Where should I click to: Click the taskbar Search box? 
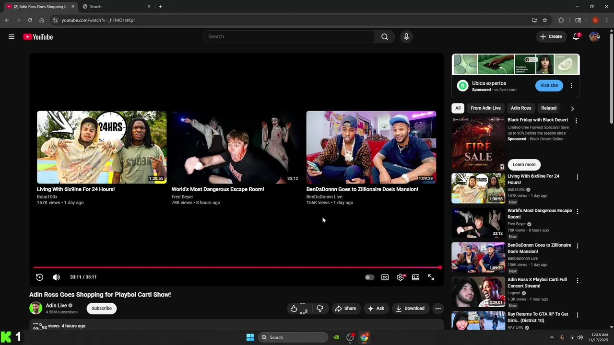pos(294,337)
